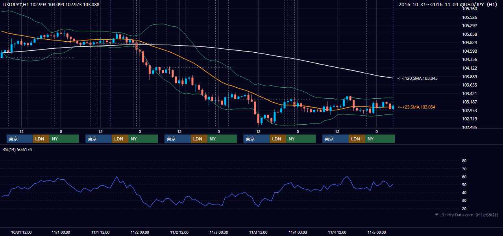This screenshot has width=503, height=236.
Task: Click the 11/2 12:00 date marker
Action: pos(179,232)
